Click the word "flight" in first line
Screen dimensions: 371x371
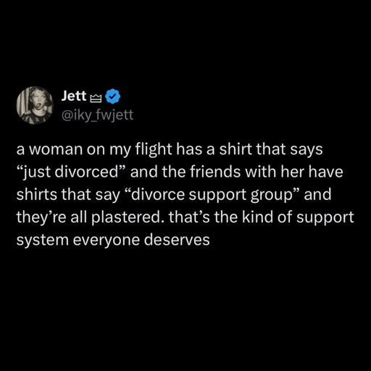click(x=154, y=149)
